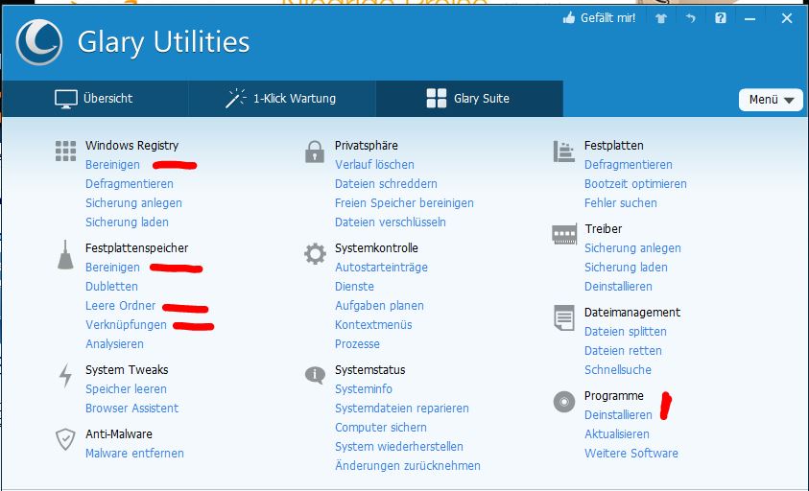
Task: Click Defragmentieren under Windows Registry
Action: [130, 184]
